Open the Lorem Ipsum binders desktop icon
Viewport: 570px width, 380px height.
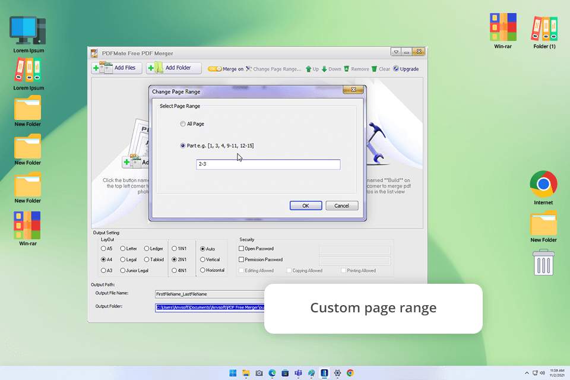pos(28,71)
